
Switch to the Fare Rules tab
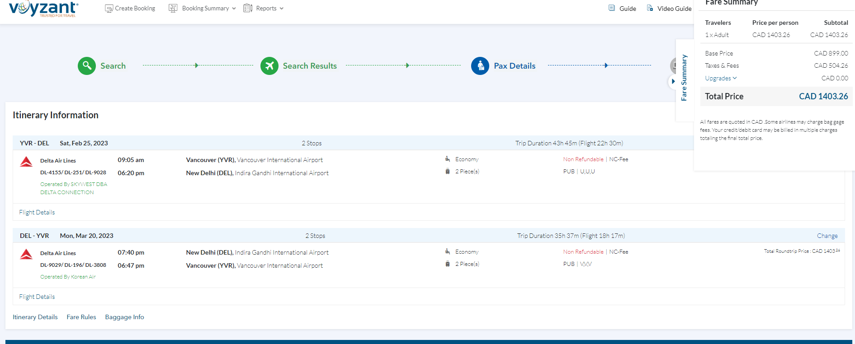click(81, 317)
